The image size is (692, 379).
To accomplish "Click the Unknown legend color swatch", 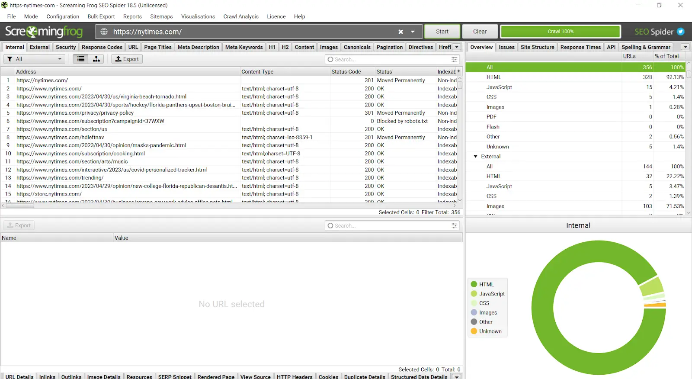I will (x=474, y=331).
